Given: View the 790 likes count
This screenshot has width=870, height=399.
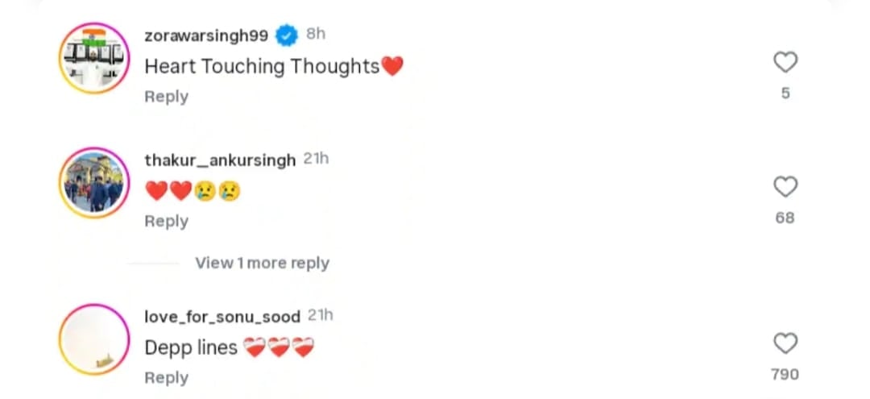Looking at the screenshot, I should [x=785, y=374].
